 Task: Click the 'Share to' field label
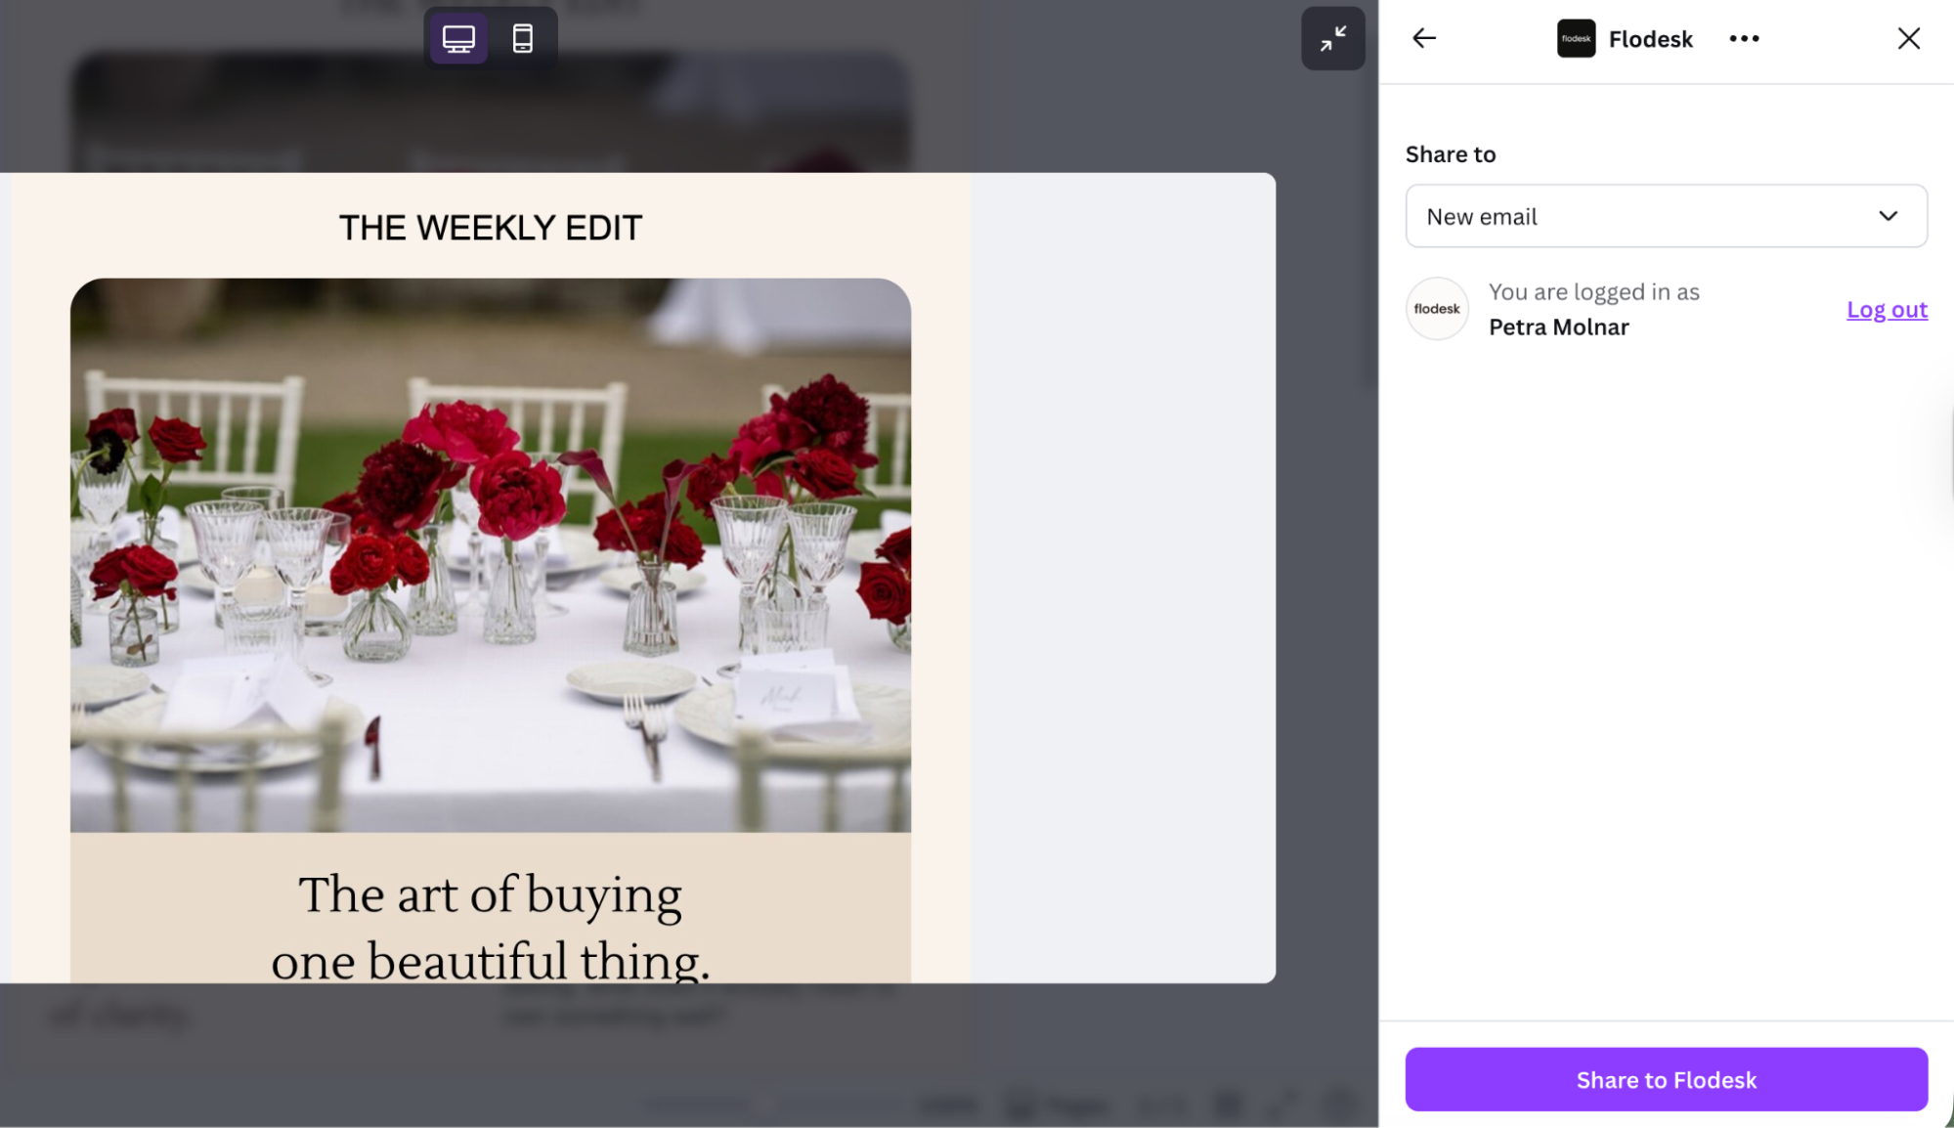click(x=1451, y=154)
